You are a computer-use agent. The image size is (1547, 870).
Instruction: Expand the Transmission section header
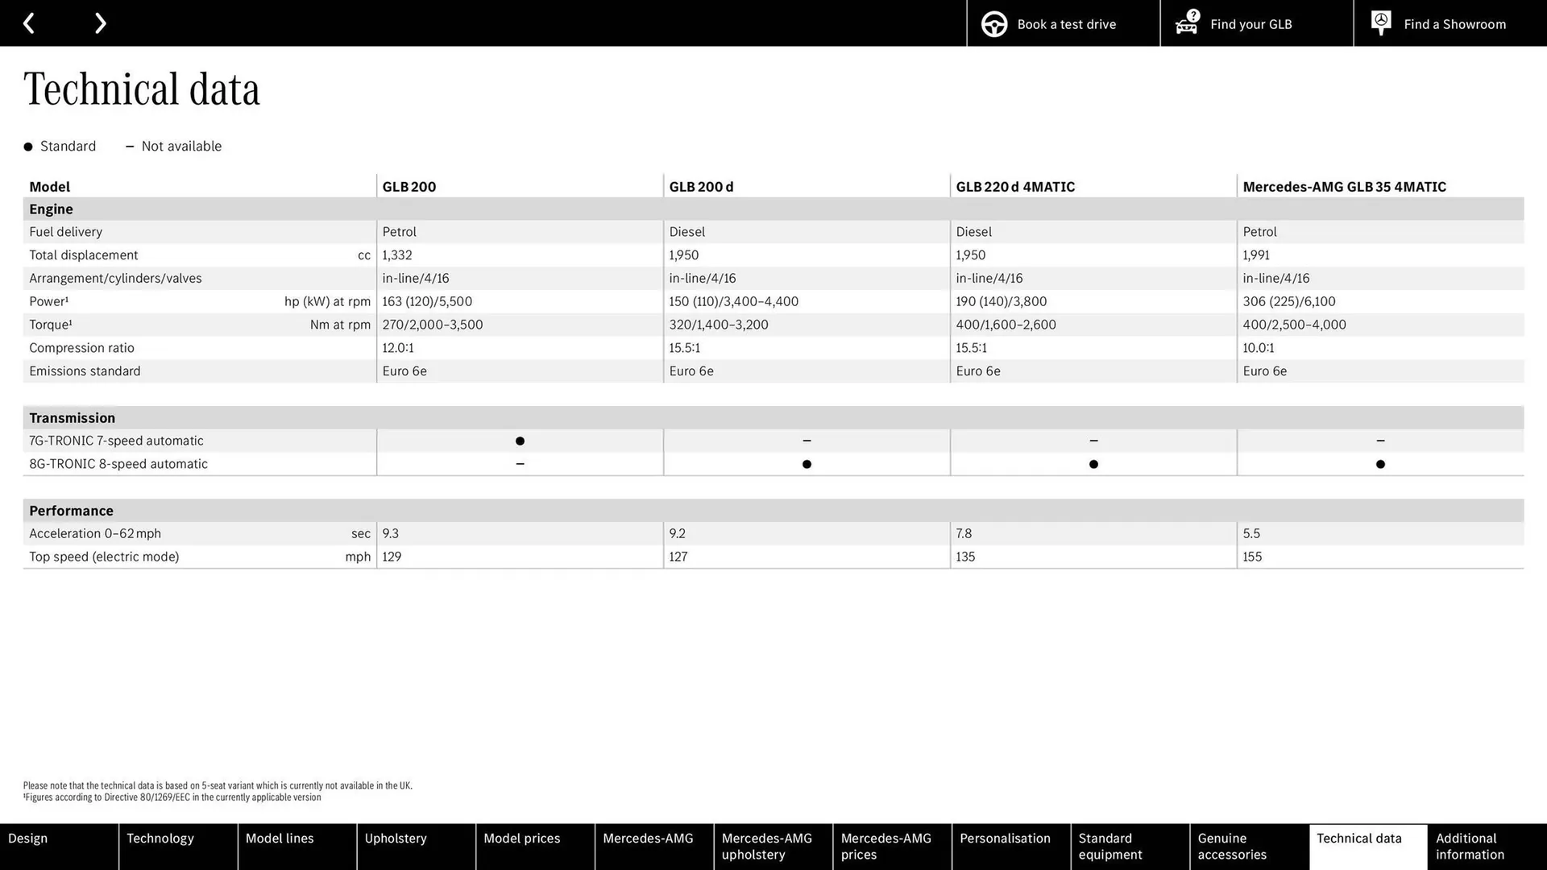72,417
